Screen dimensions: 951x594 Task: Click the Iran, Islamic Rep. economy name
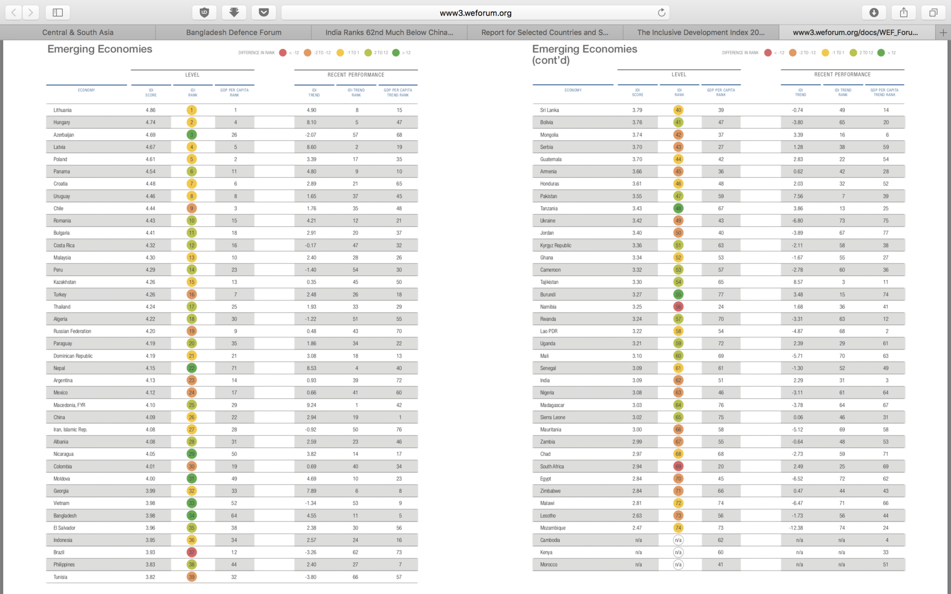pos(70,430)
